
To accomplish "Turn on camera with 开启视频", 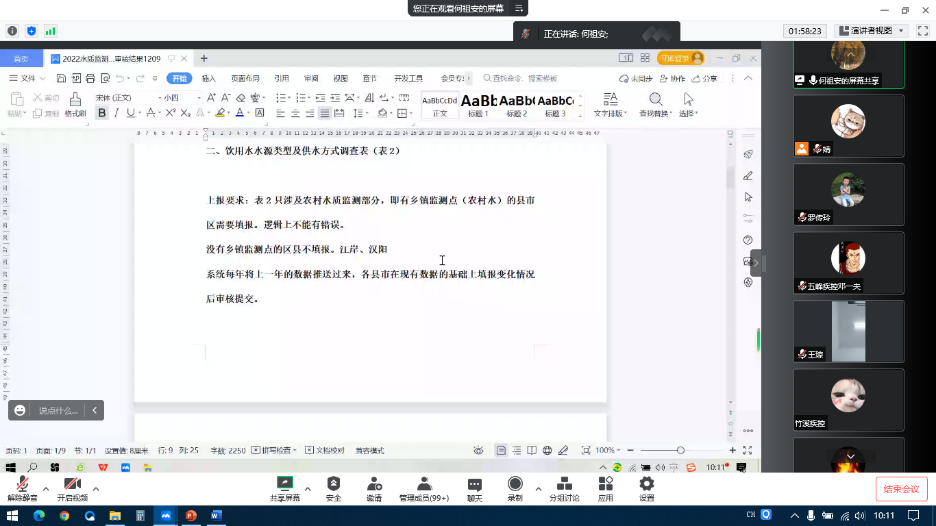I will pyautogui.click(x=72, y=489).
